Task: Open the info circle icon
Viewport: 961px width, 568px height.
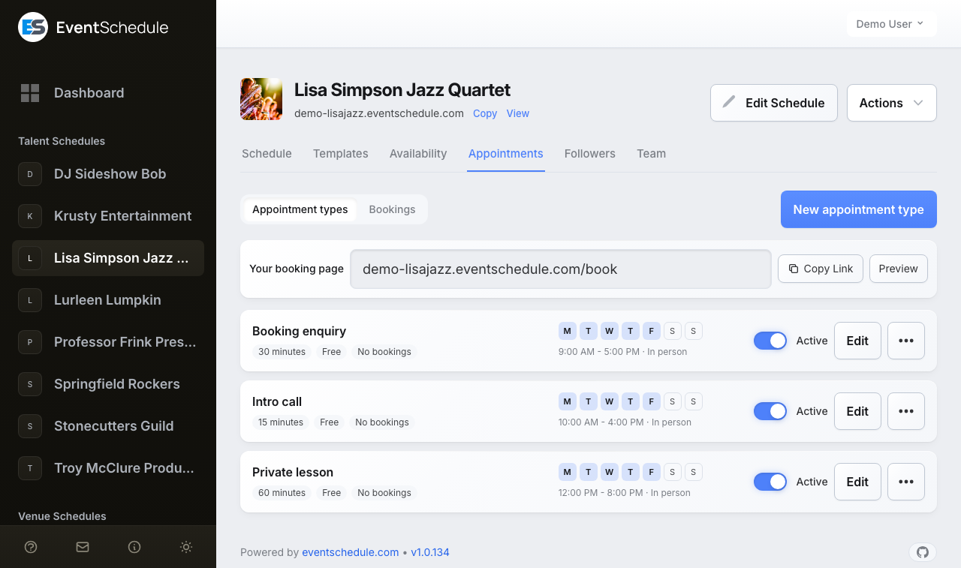Action: pyautogui.click(x=134, y=547)
